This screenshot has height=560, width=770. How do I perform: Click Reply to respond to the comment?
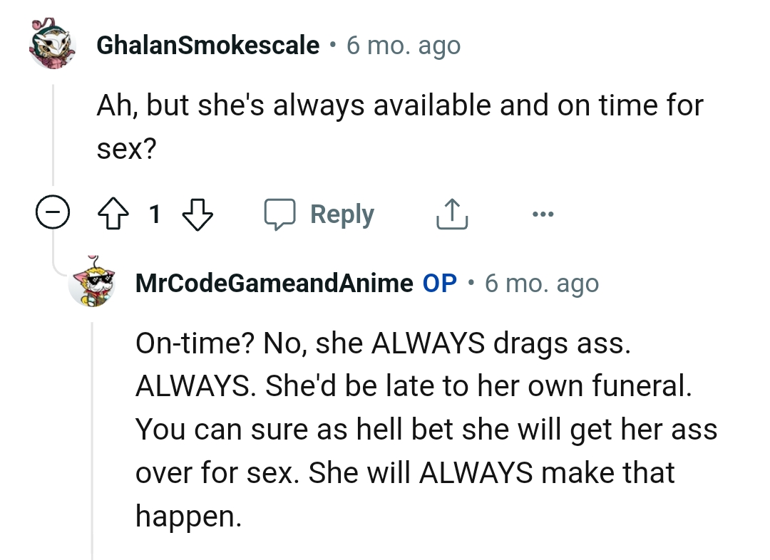coord(343,213)
